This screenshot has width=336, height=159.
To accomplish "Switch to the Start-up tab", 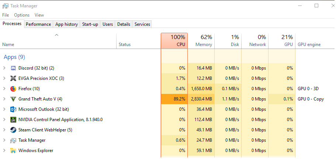I will click(90, 24).
